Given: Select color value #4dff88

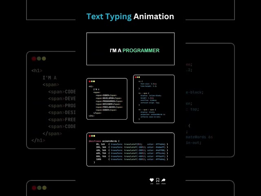Looking at the screenshot, I should point(160,150).
